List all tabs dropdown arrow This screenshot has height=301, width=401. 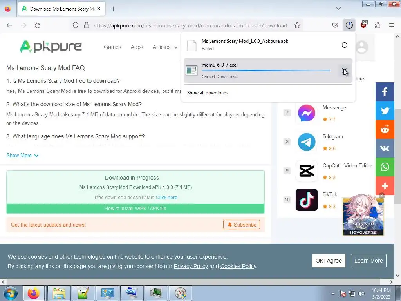pos(338,9)
